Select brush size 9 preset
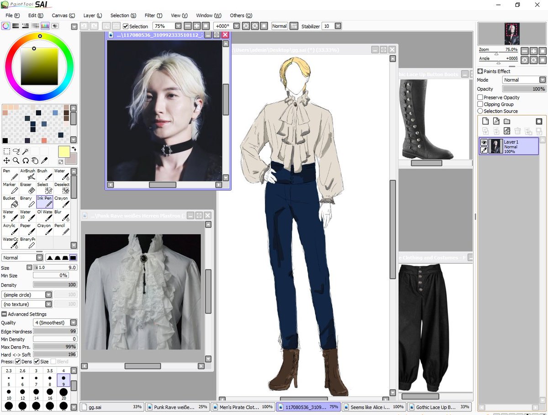Image resolution: width=548 pixels, height=415 pixels. (63, 379)
